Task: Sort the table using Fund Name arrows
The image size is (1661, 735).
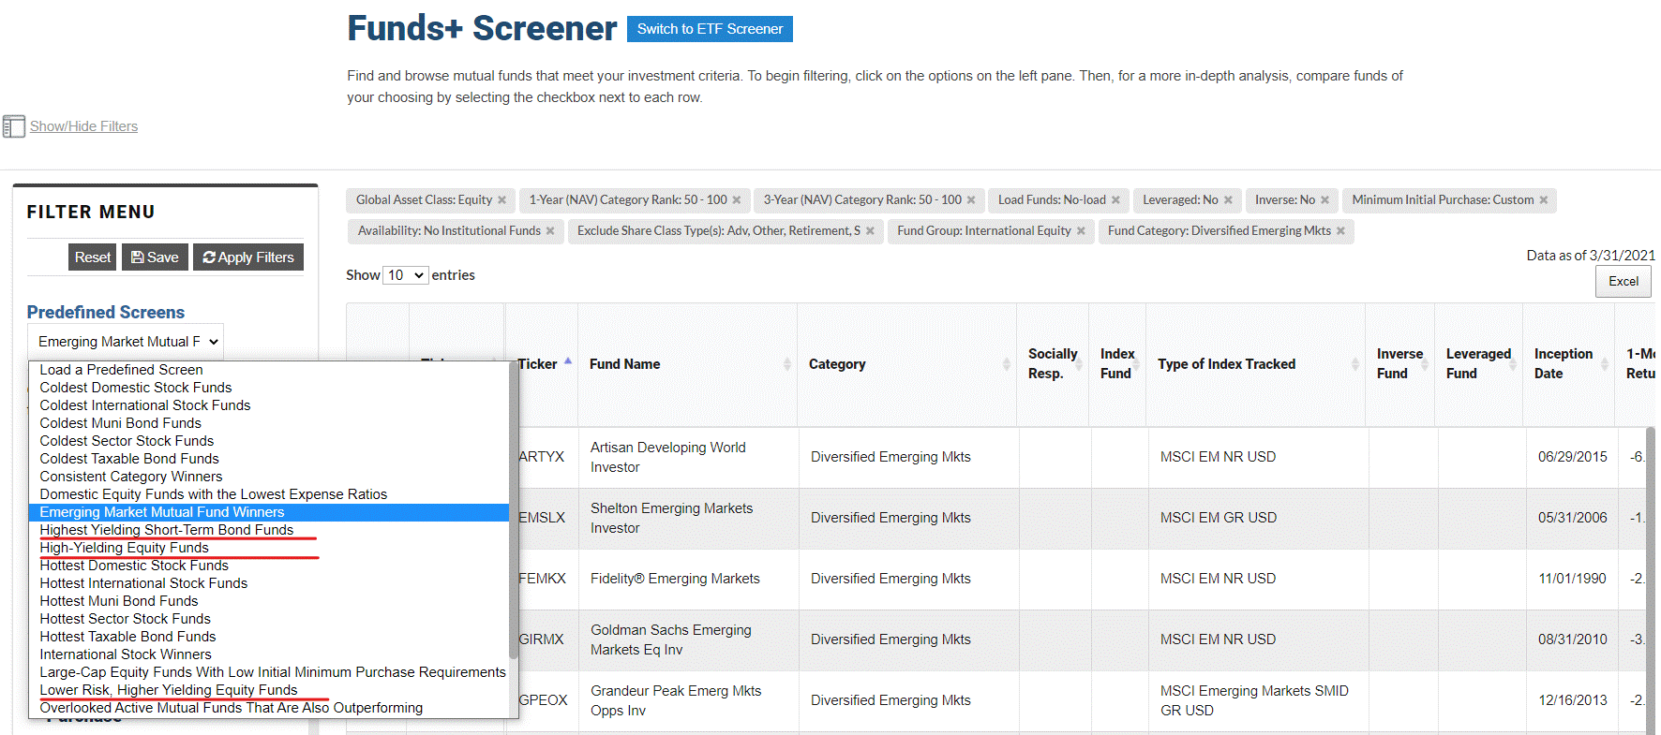Action: [787, 364]
